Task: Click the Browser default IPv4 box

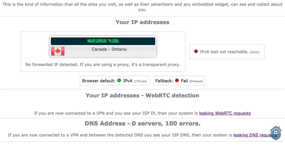Action: click(114, 81)
